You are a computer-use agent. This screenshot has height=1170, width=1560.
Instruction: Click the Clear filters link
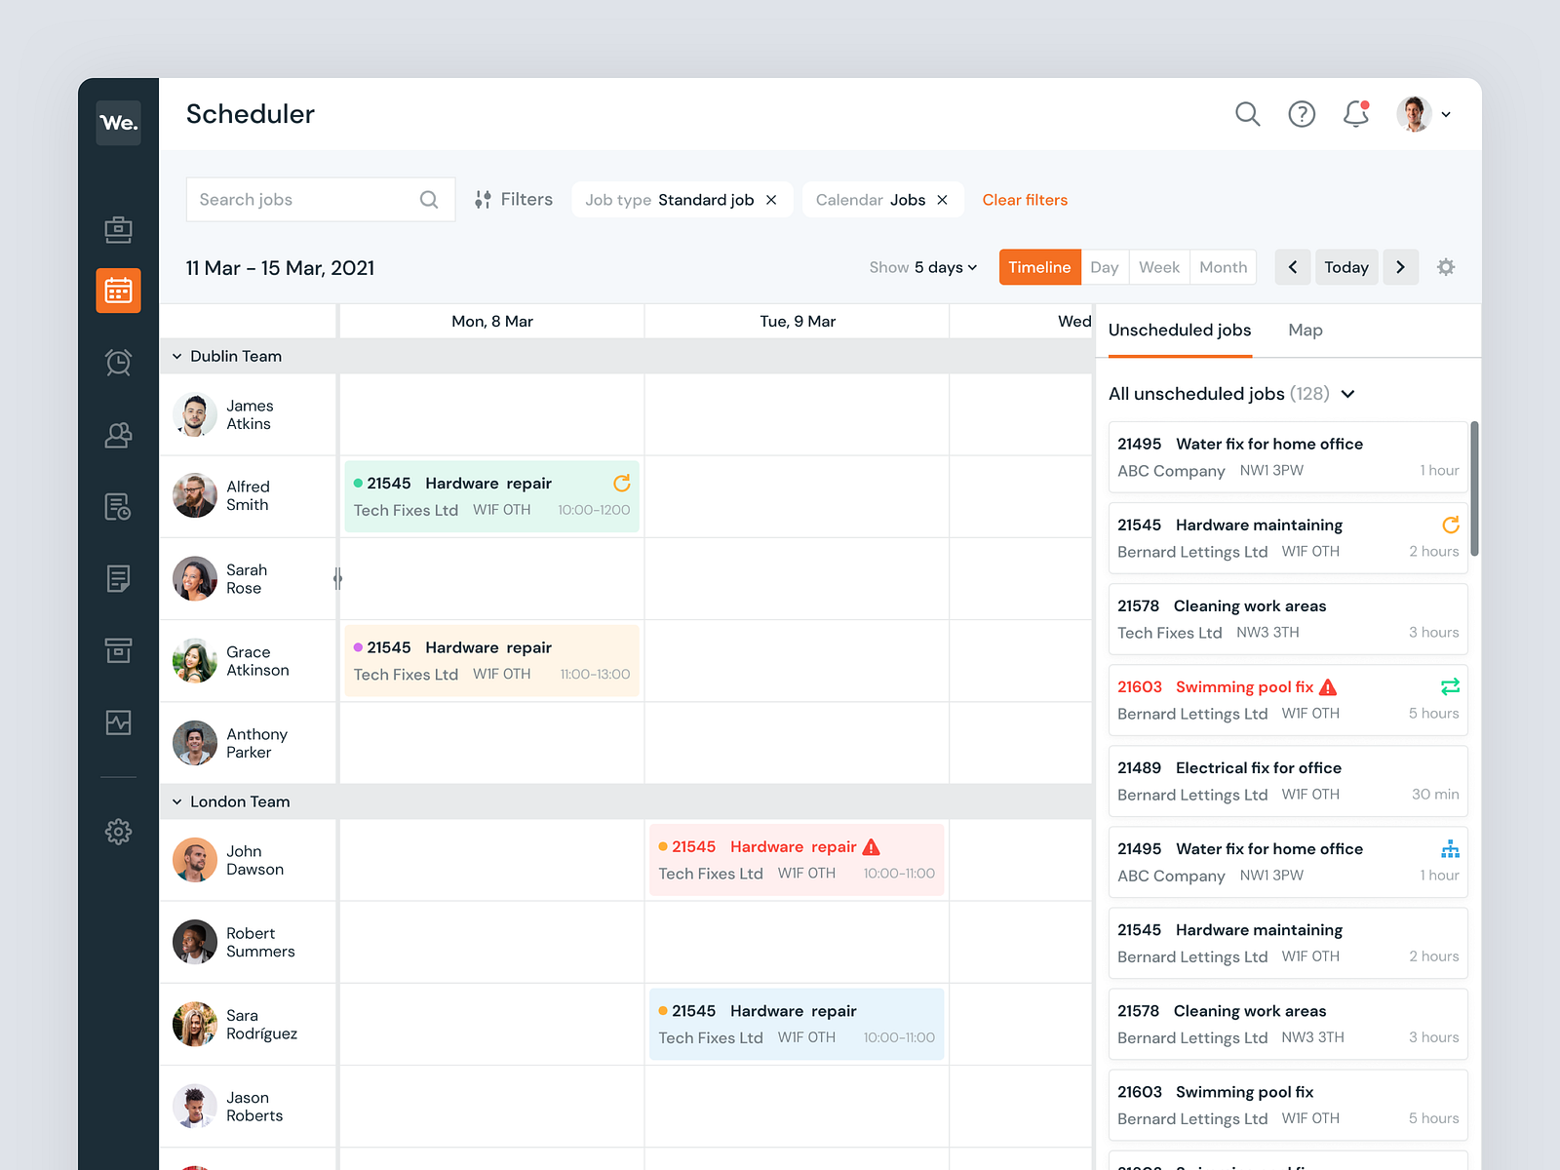click(1025, 199)
